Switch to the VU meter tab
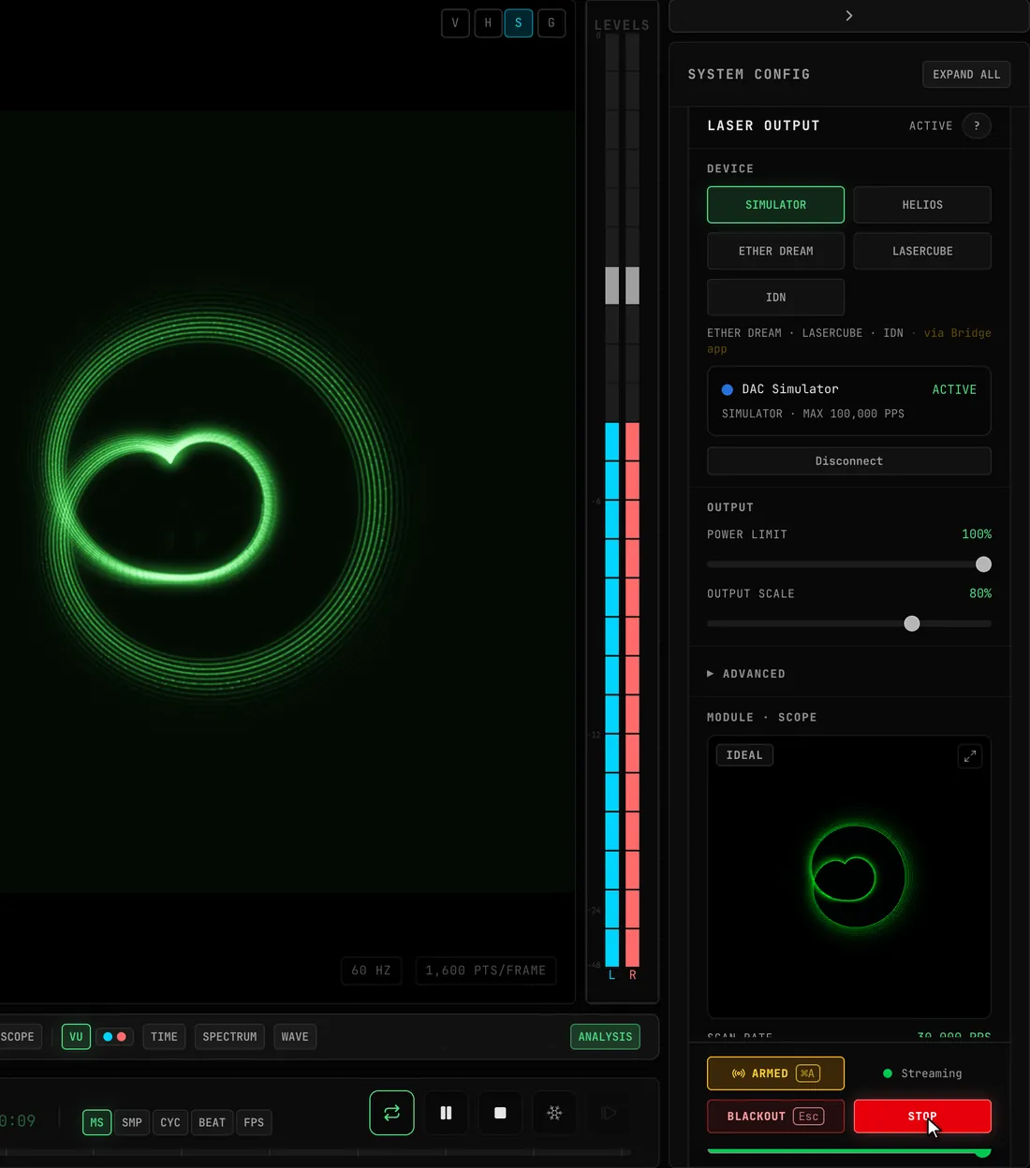This screenshot has height=1168, width=1030. coord(76,1037)
